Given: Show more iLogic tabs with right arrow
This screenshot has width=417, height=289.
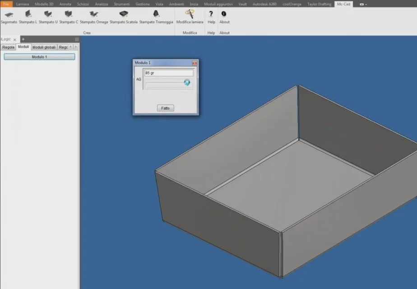Looking at the screenshot, I should coord(76,47).
